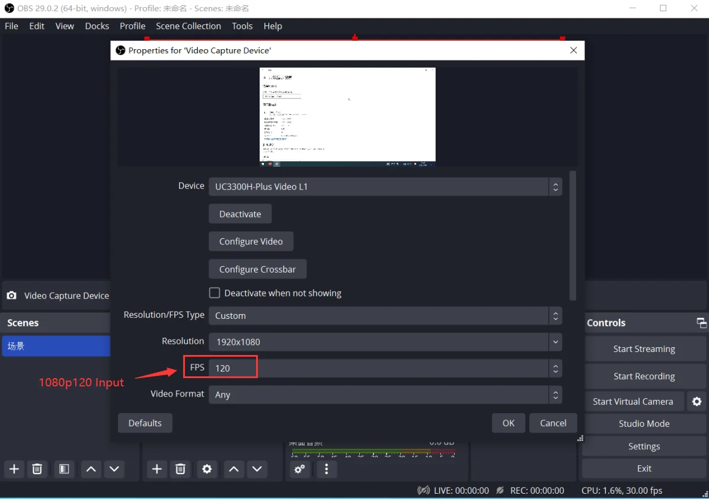Move scene down with the arrow icon
709x499 pixels.
[x=114, y=469]
